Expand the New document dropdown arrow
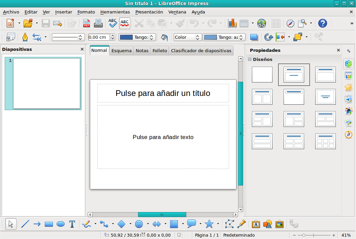 click(x=19, y=23)
